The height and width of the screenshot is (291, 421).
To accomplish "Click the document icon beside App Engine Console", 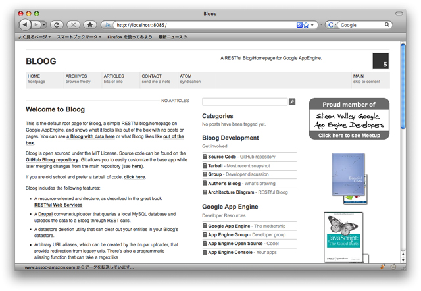I will point(205,252).
